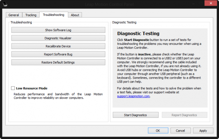219x139 pixels.
Task: Click Recalibrate Device button
Action: click(58, 46)
